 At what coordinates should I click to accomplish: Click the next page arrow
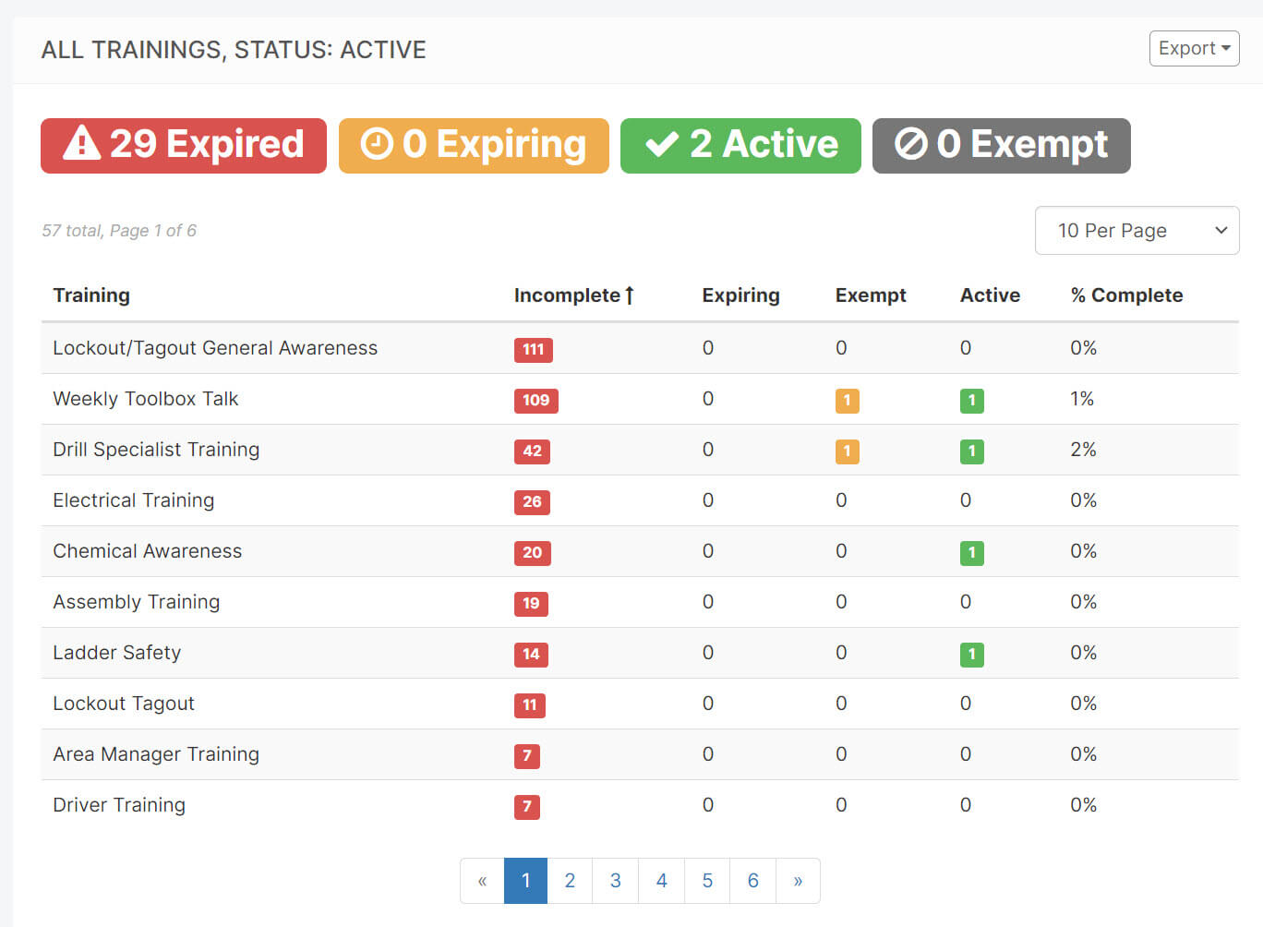[x=798, y=880]
